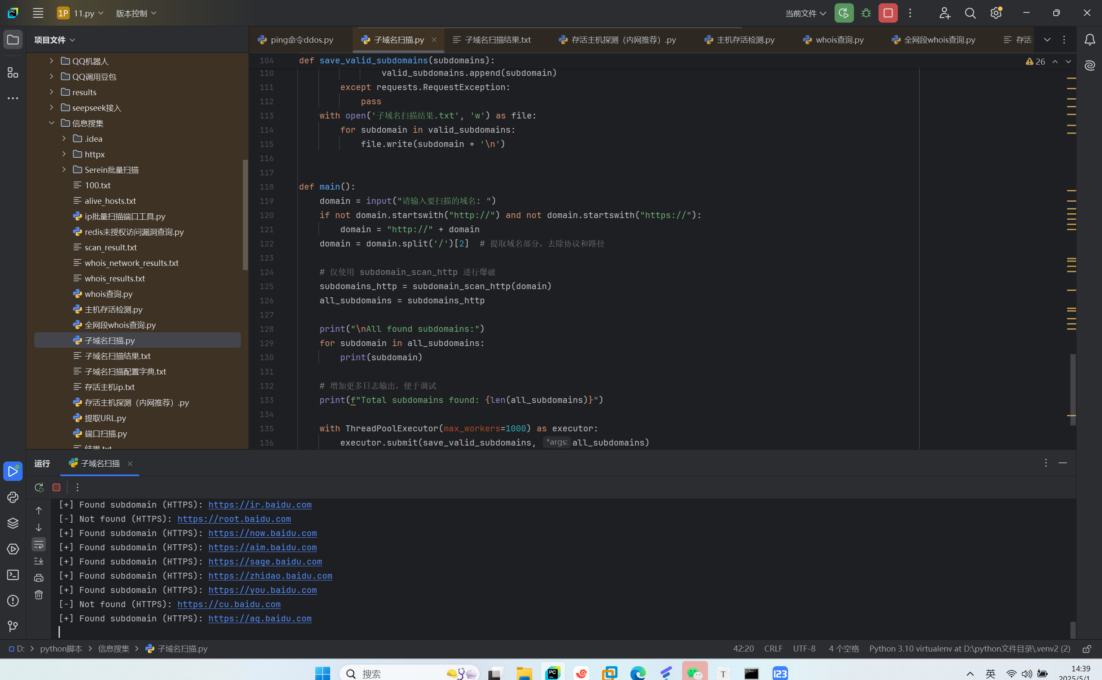
Task: Open the Terminal tool window
Action: [12, 575]
